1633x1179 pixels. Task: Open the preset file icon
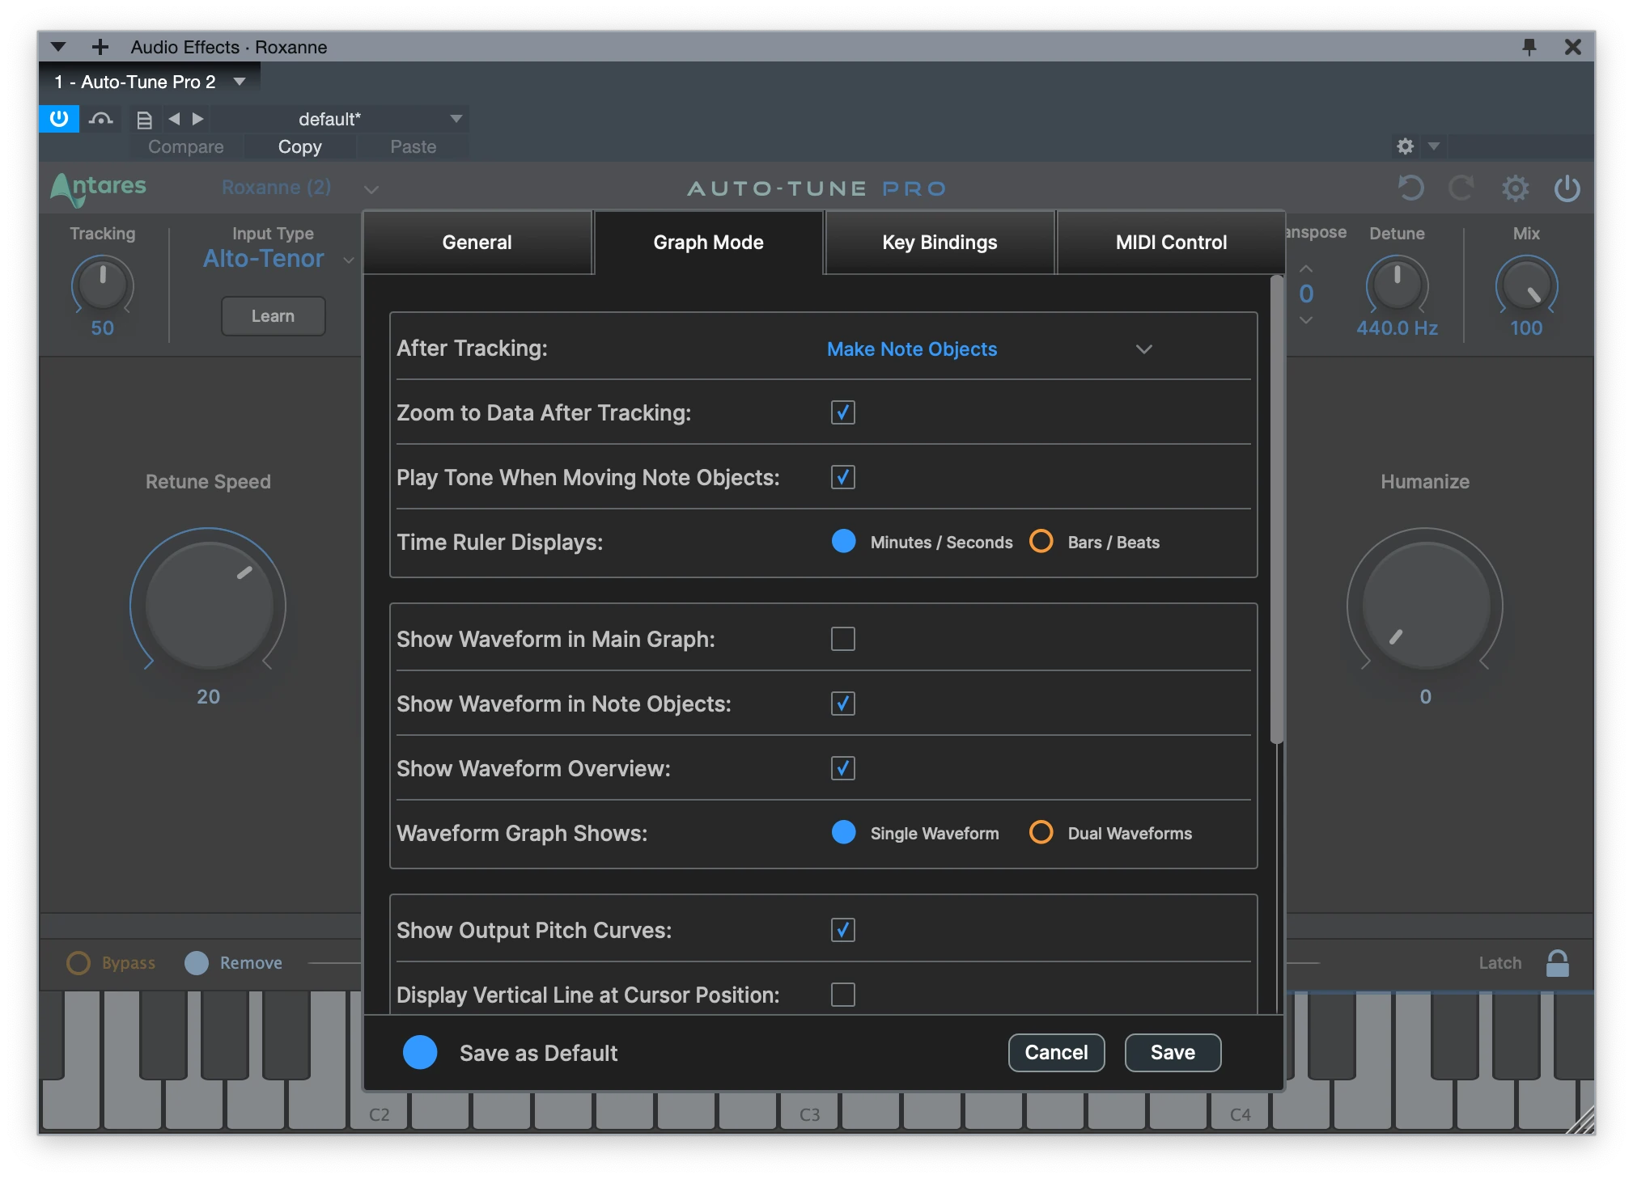coord(144,120)
